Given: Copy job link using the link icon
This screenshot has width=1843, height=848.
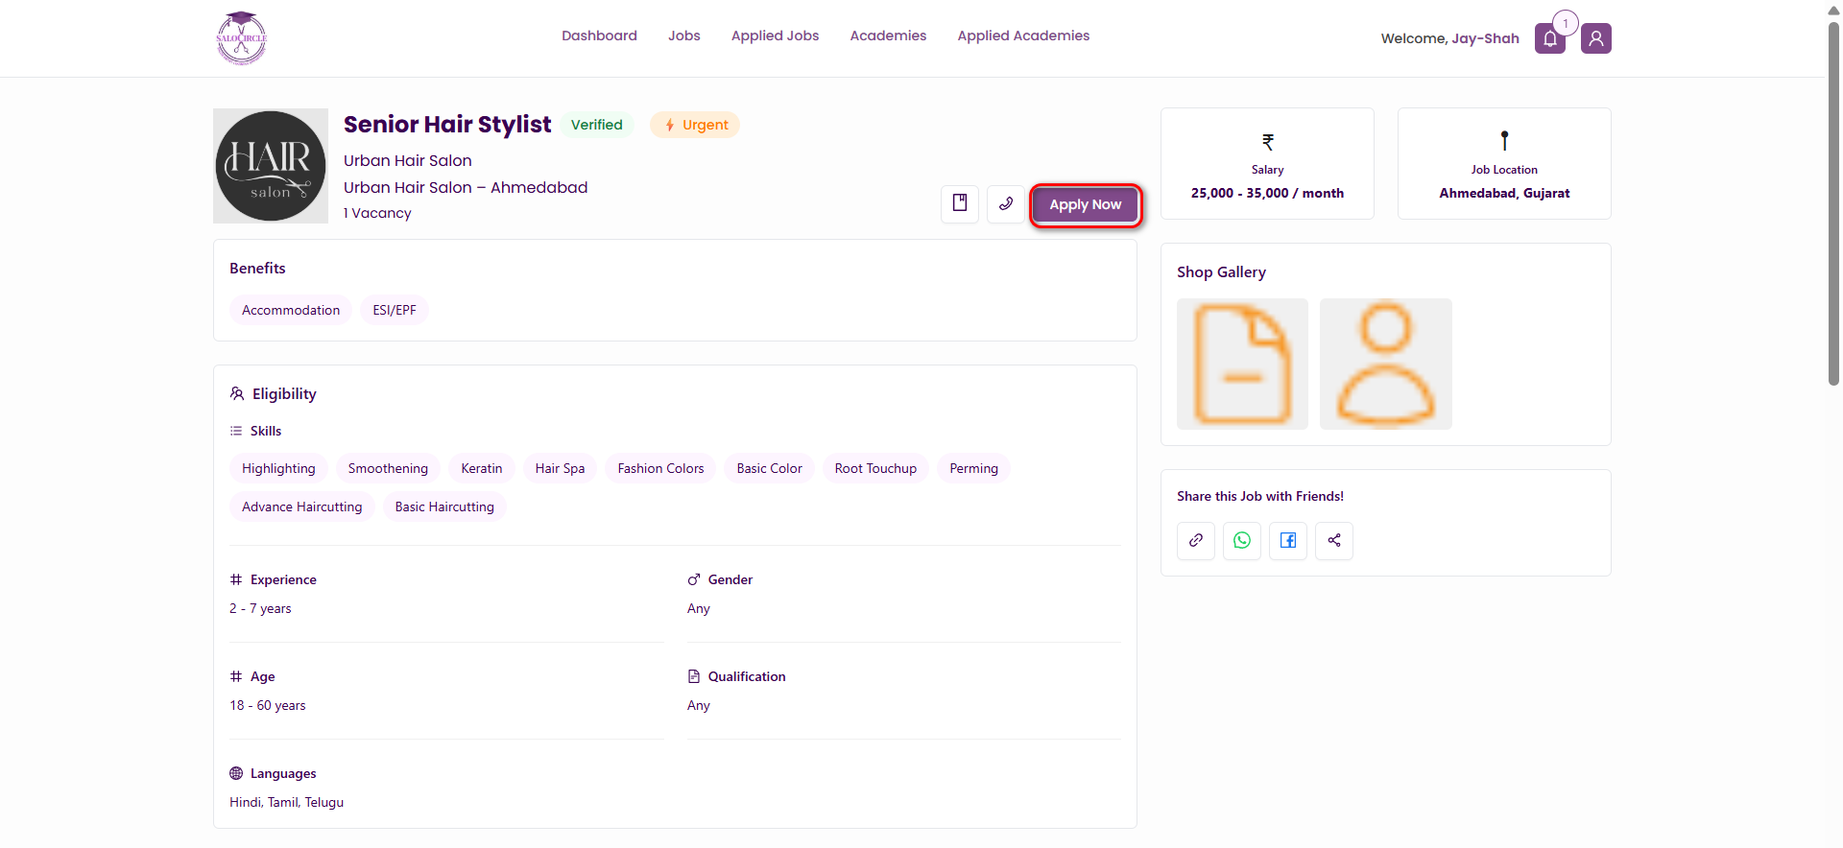Looking at the screenshot, I should coord(1196,540).
